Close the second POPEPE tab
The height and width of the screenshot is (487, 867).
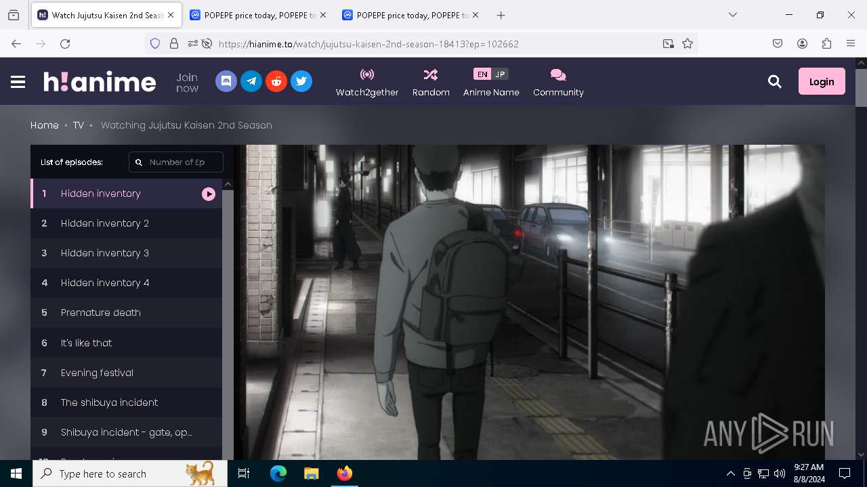point(475,15)
